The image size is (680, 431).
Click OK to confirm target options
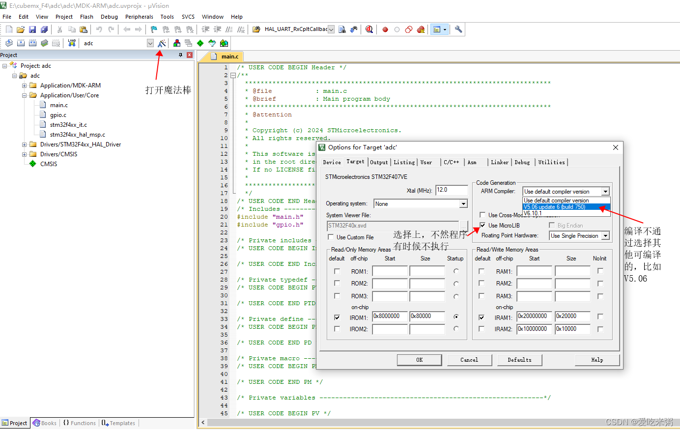(419, 360)
